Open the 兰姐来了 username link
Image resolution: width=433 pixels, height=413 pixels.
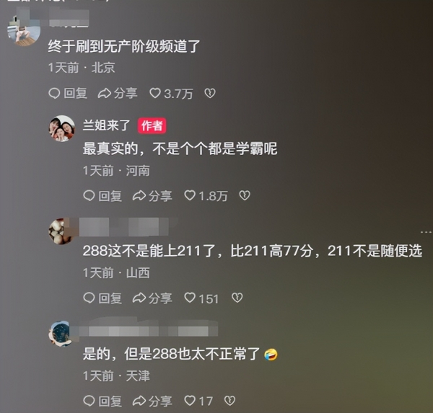point(106,125)
